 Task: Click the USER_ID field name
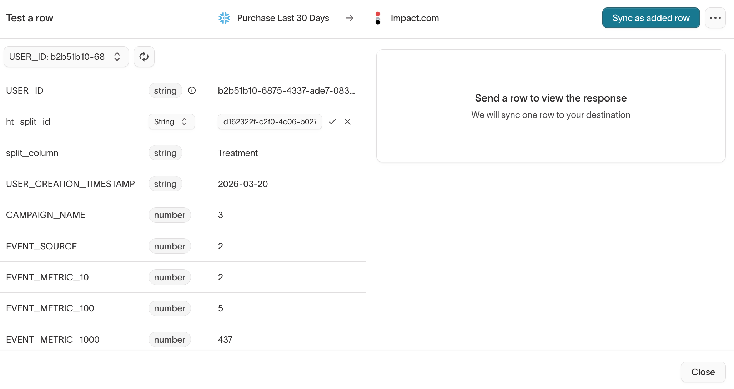25,90
